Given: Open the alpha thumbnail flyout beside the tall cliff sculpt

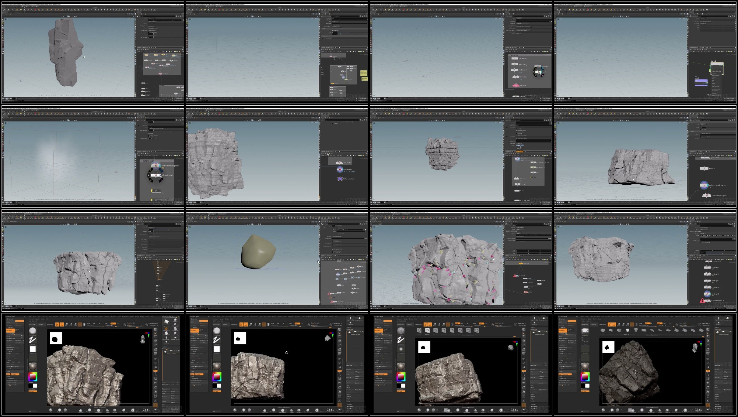Looking at the screenshot, I should click(x=33, y=349).
